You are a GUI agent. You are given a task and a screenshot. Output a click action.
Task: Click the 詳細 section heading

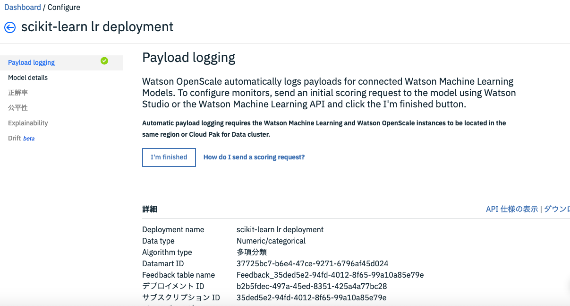click(x=150, y=209)
